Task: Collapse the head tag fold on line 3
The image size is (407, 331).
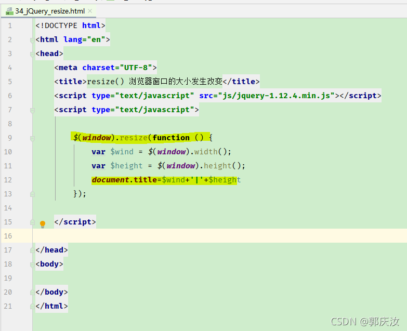Action: [32, 54]
